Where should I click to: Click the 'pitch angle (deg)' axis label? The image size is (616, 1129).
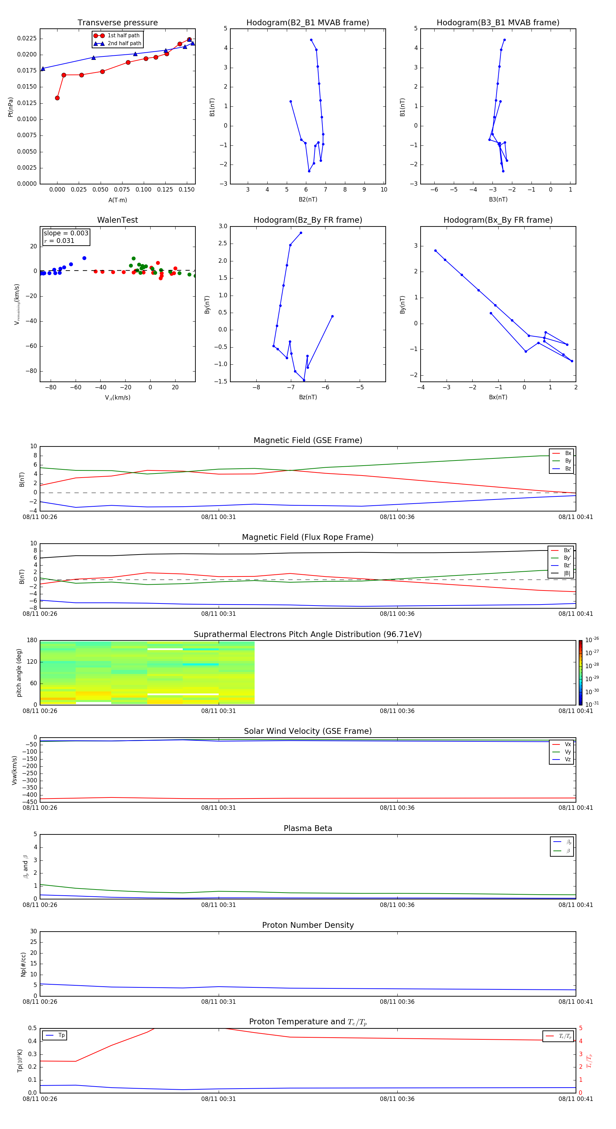[19, 673]
